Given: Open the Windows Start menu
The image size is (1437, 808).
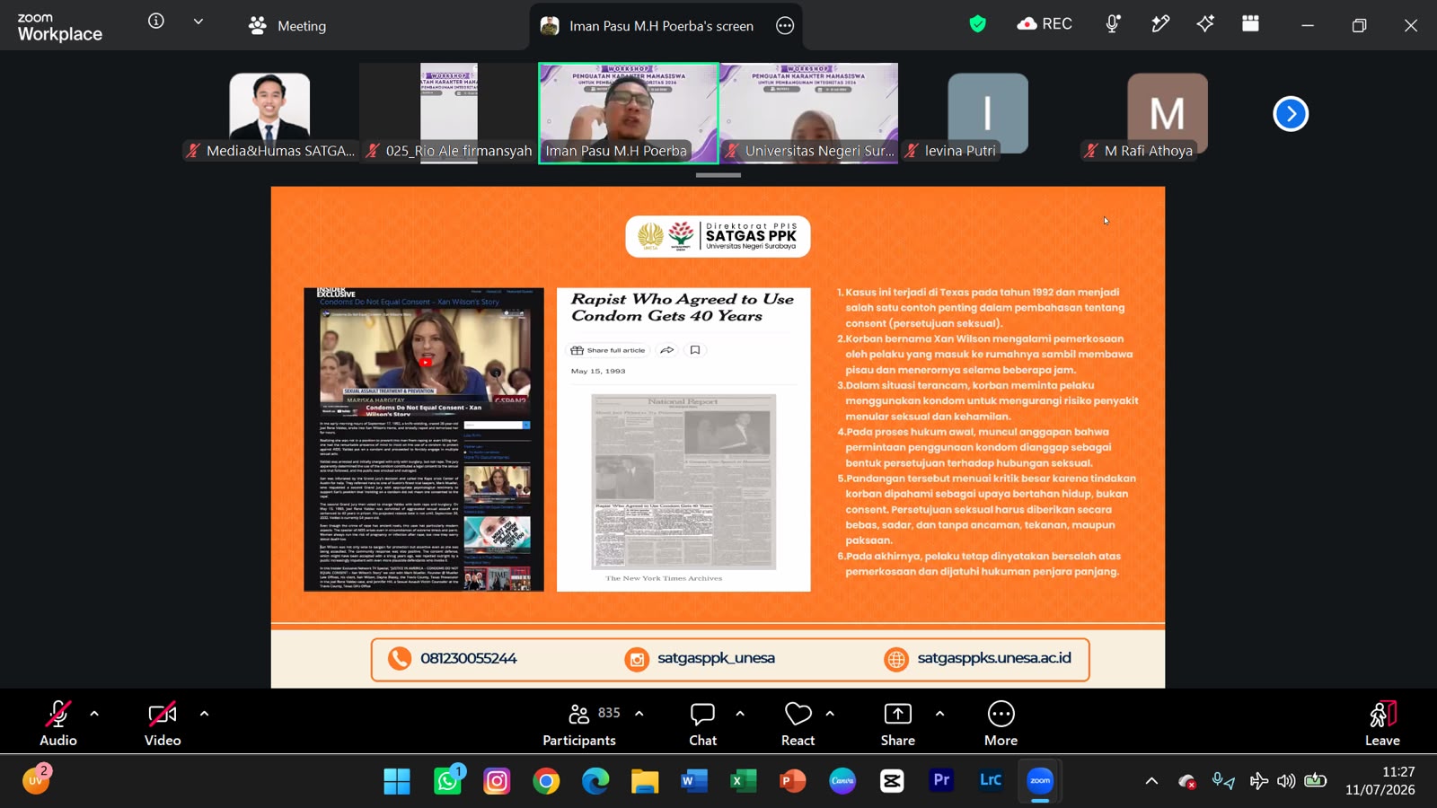Looking at the screenshot, I should pos(397,781).
